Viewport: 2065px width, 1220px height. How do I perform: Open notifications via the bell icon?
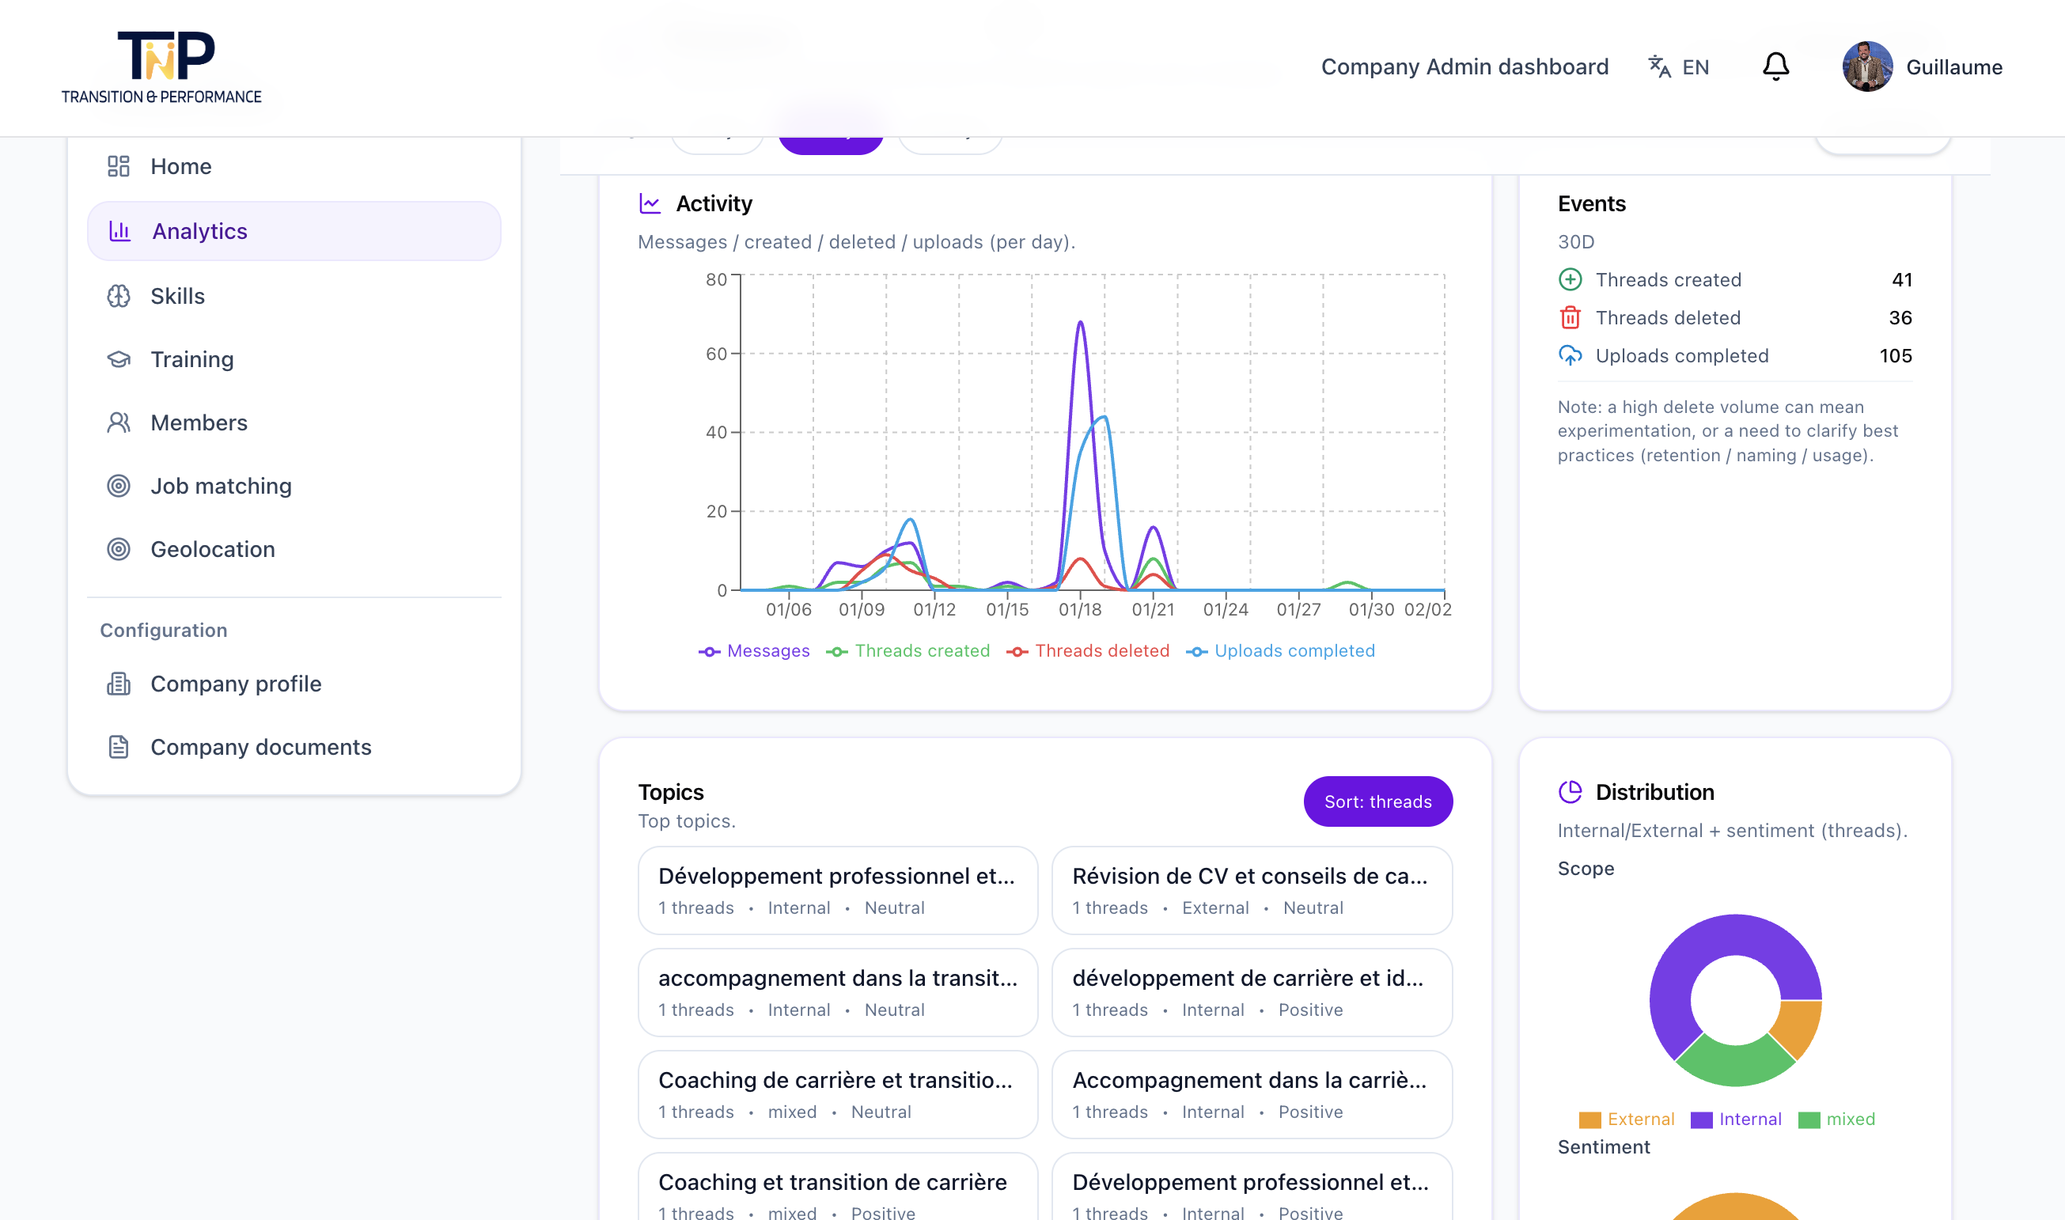(x=1775, y=66)
